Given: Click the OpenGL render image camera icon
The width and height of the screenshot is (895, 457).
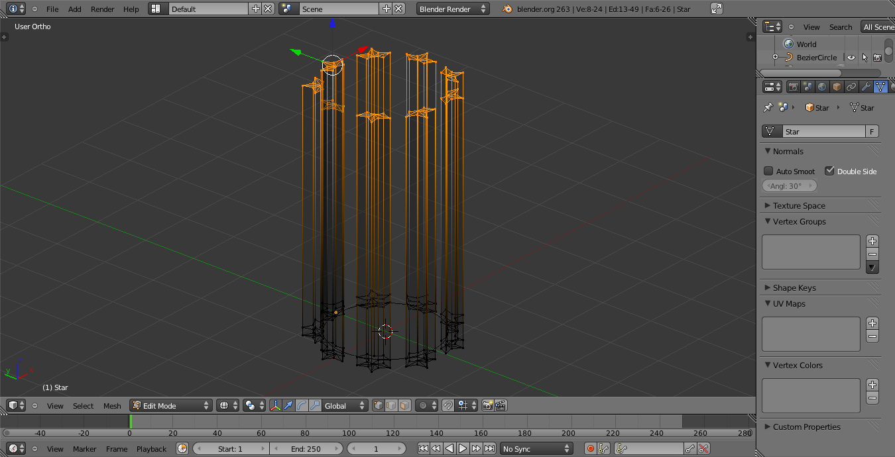Looking at the screenshot, I should coord(488,405).
